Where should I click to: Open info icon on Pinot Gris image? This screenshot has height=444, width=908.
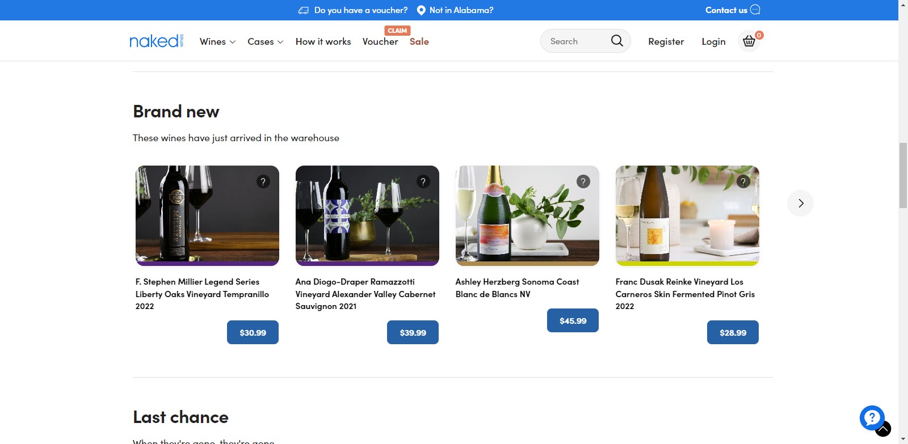tap(743, 181)
